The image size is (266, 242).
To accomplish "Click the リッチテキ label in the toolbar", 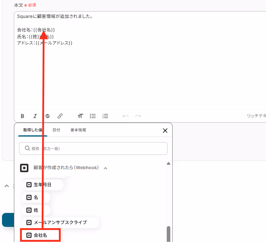I will pos(256,116).
